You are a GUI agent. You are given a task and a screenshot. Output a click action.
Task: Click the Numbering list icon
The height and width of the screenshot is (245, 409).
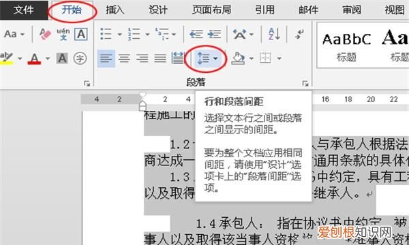click(x=134, y=34)
